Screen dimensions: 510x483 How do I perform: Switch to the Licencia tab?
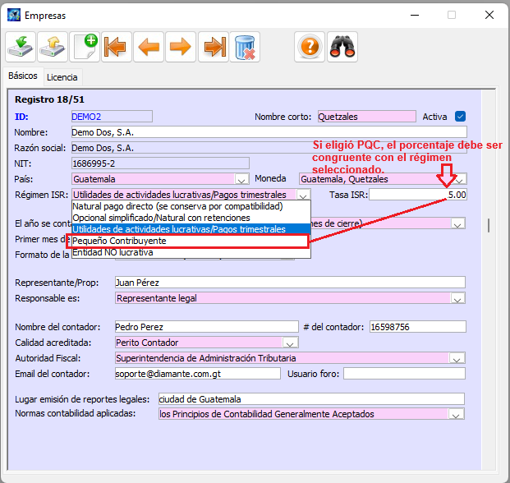pyautogui.click(x=62, y=77)
